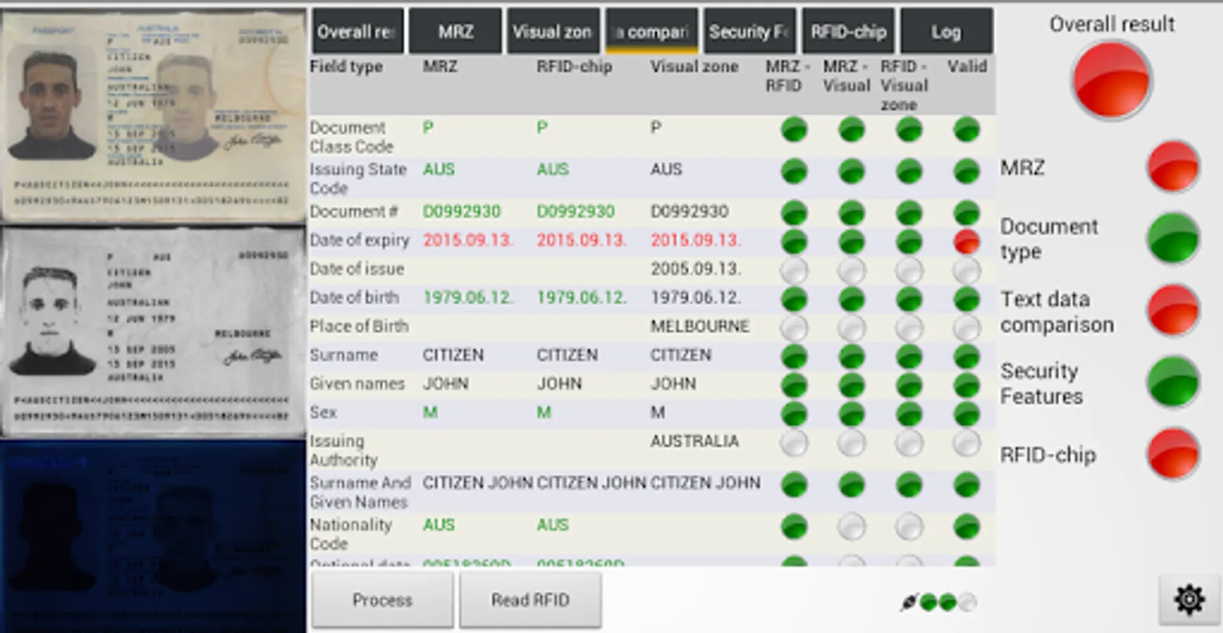
Task: Click the red MRZ '2015.09.13.' expiry value
Action: click(x=468, y=241)
